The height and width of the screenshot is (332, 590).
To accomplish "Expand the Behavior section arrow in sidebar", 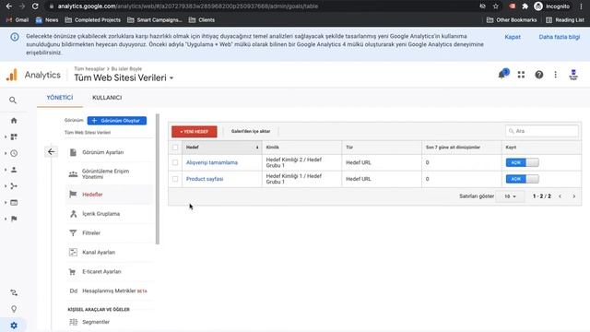I will pyautogui.click(x=6, y=203).
